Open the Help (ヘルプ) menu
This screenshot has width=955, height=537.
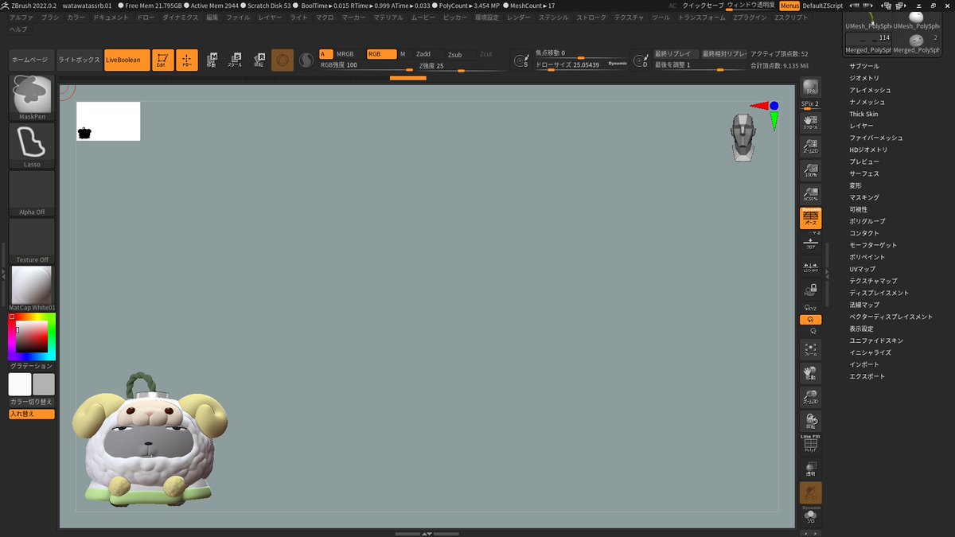click(18, 29)
